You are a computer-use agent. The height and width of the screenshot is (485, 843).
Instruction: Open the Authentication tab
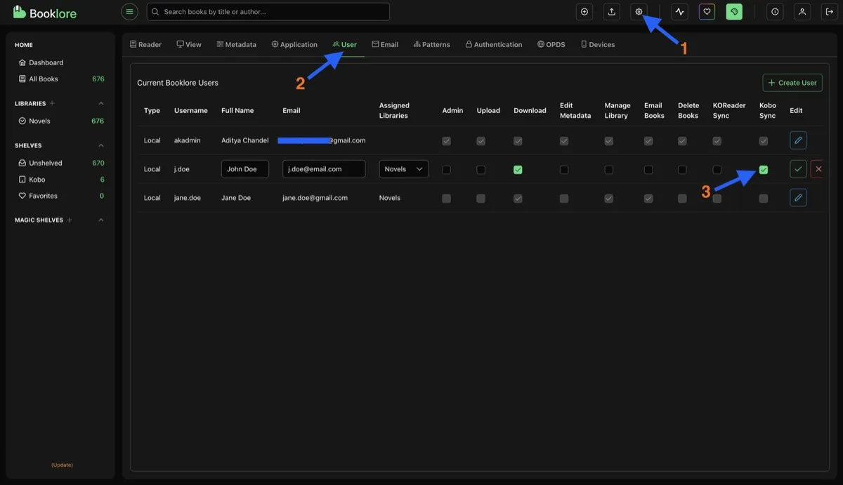[x=494, y=44]
